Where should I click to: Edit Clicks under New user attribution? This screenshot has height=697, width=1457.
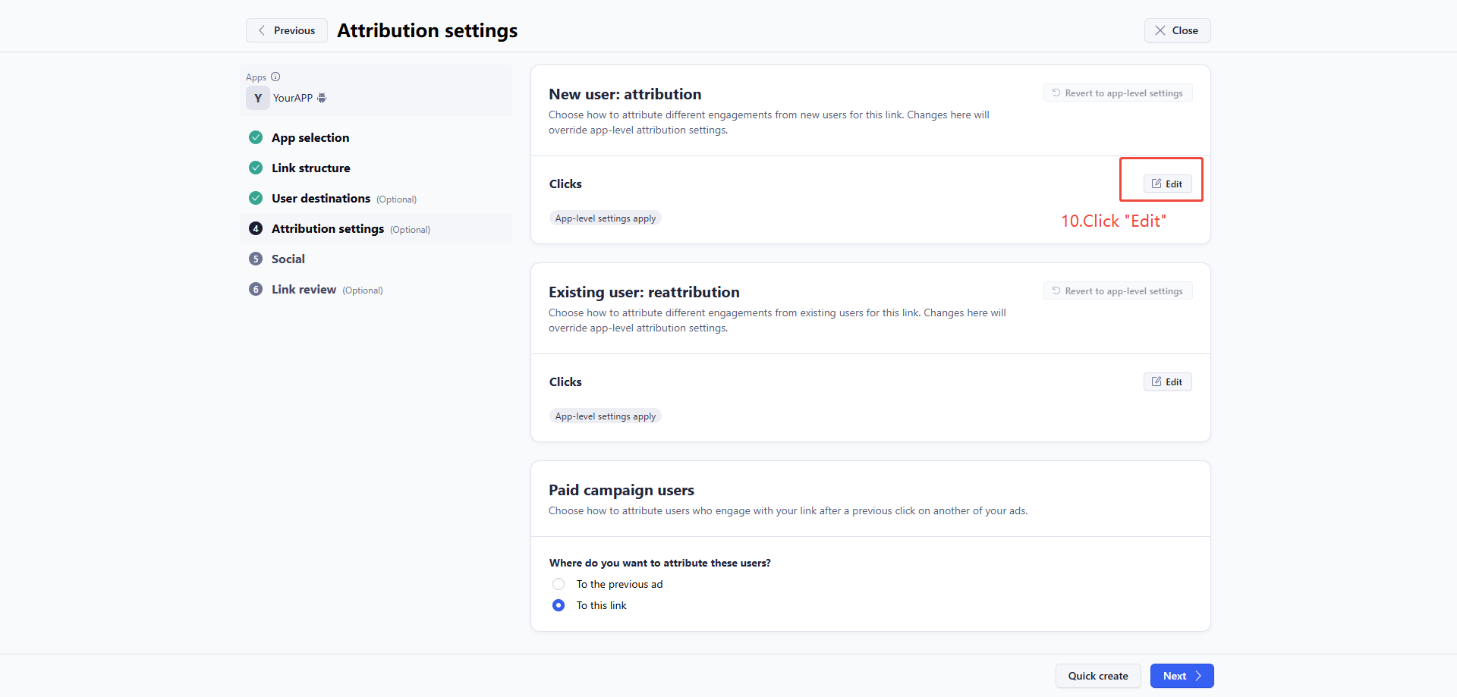click(1167, 184)
